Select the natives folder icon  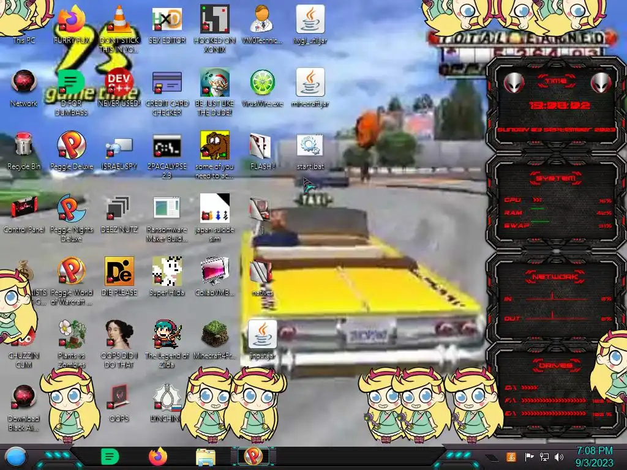click(262, 277)
